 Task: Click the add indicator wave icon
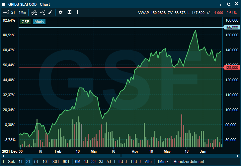tap(34, 12)
